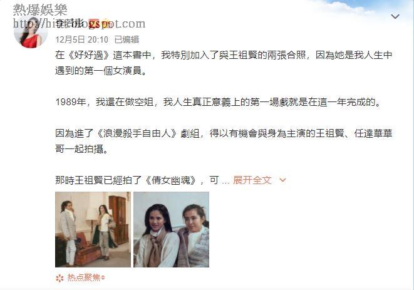This screenshot has width=414, height=290.
Task: Click the yellow badge icon after the username
Action: pos(107,24)
